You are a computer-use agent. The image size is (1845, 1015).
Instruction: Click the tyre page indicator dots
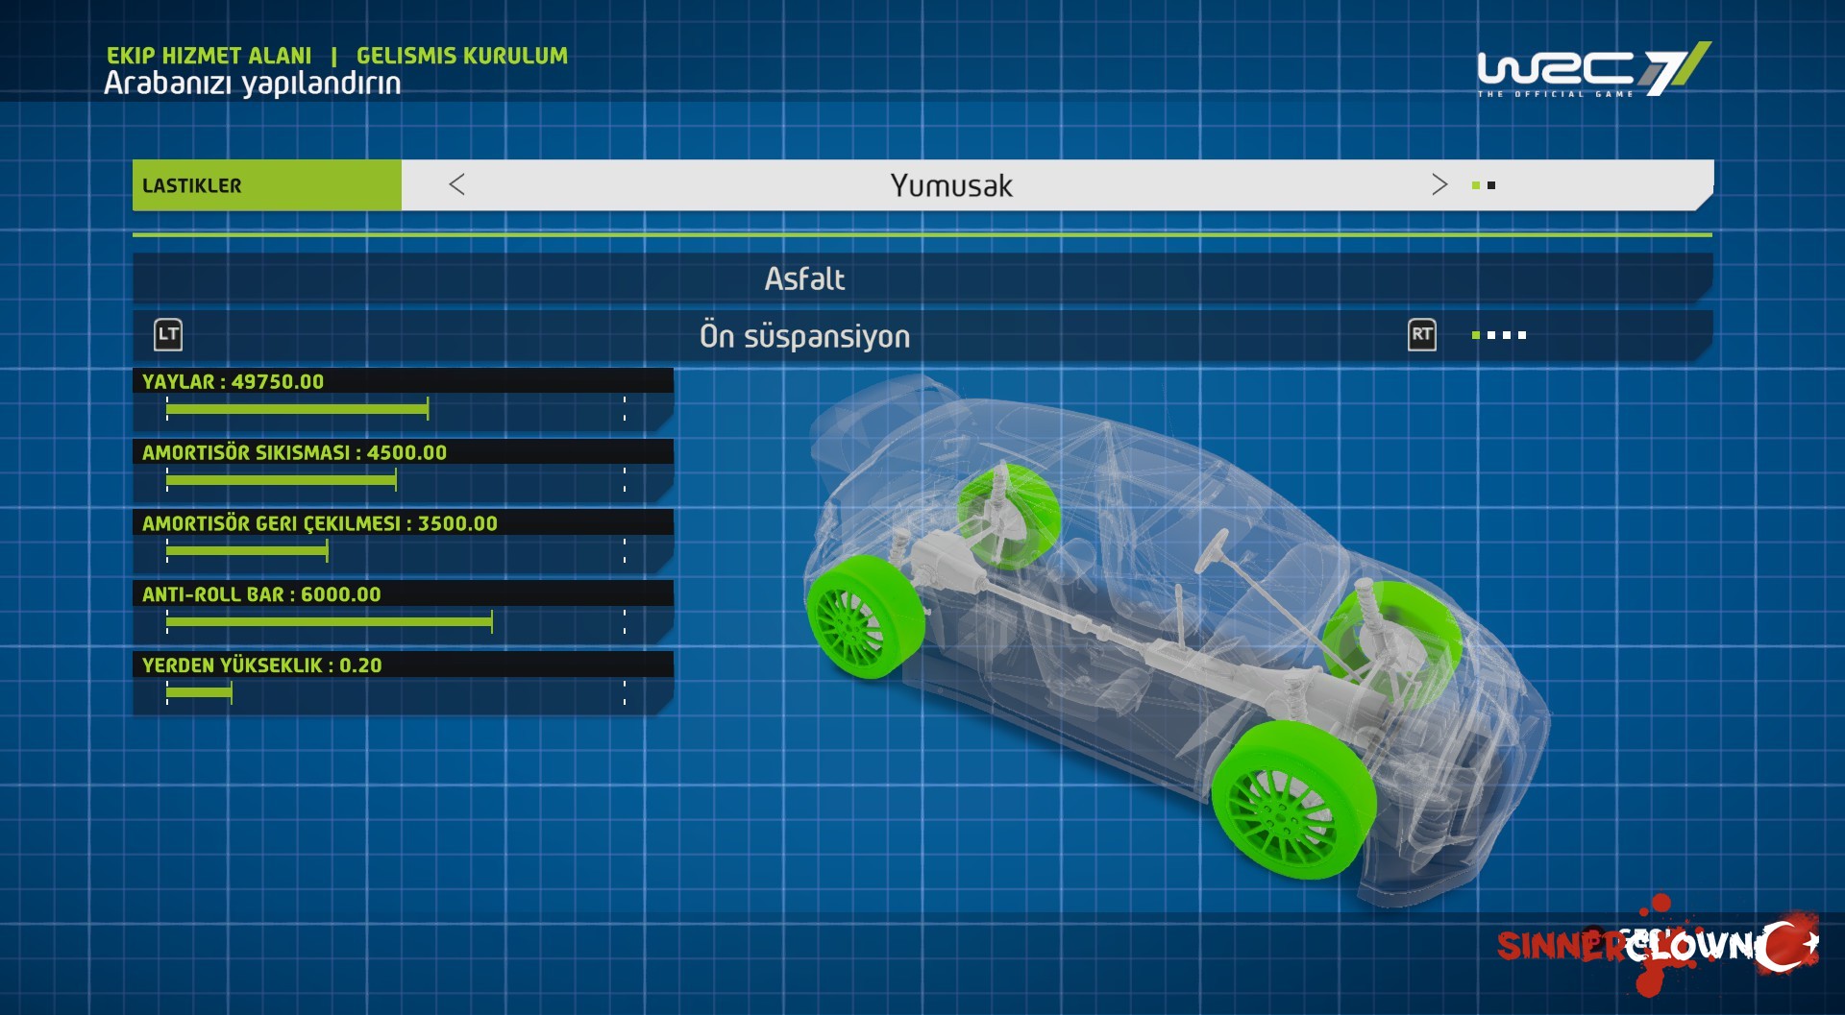pos(1484,185)
